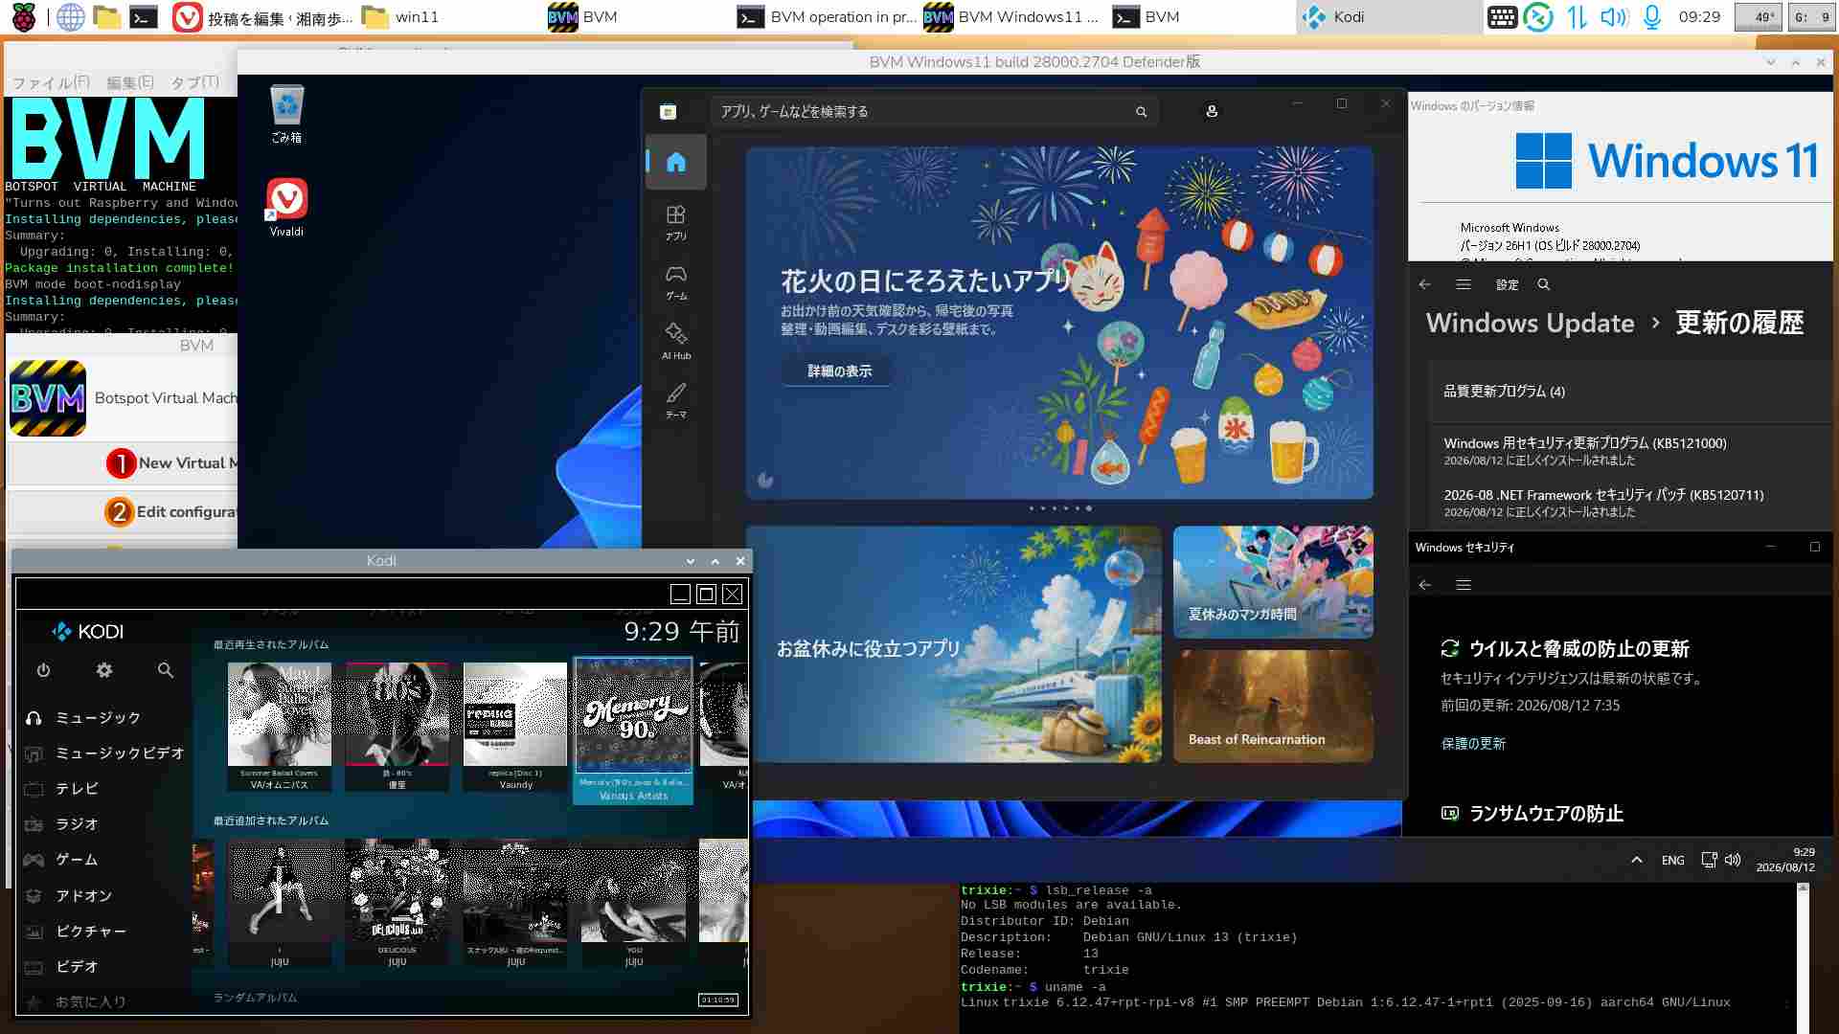Click the Microsoft Store profile account icon
This screenshot has height=1034, width=1839.
pyautogui.click(x=1212, y=111)
